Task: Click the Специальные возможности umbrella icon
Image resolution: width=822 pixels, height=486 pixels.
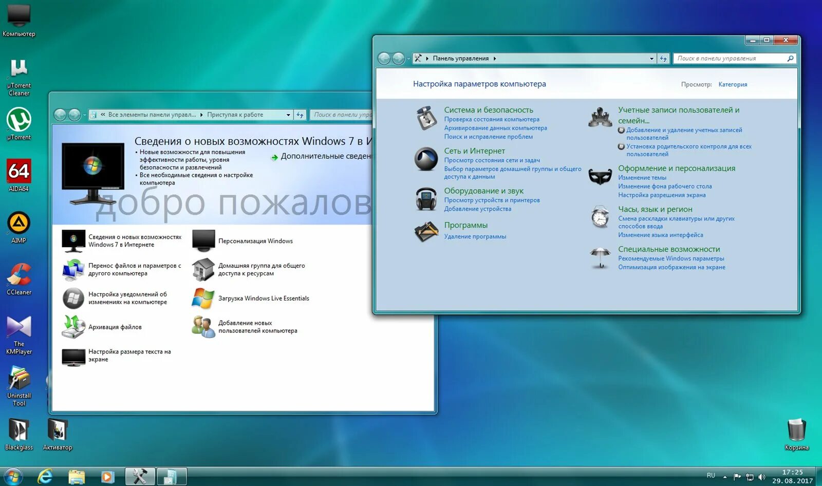Action: point(600,257)
